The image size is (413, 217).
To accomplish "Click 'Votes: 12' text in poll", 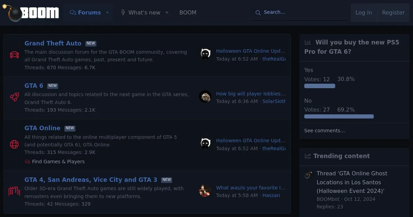I will tap(317, 79).
